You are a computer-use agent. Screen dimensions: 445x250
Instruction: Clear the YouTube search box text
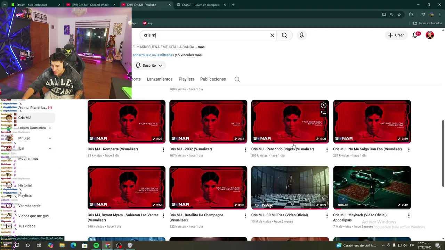pos(272,35)
